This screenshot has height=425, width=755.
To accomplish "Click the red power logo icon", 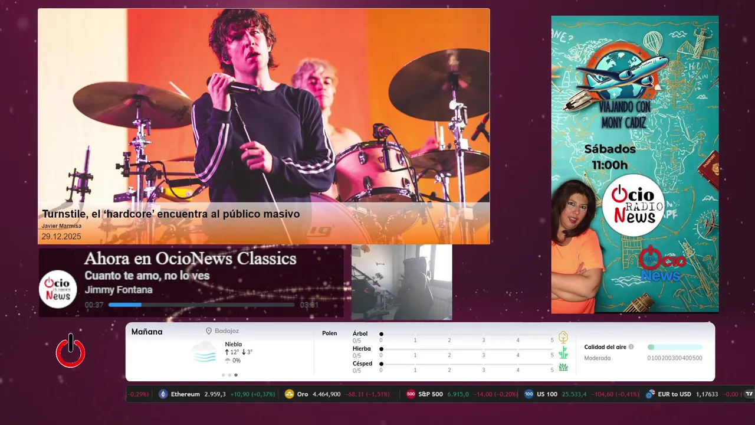I will 70,351.
